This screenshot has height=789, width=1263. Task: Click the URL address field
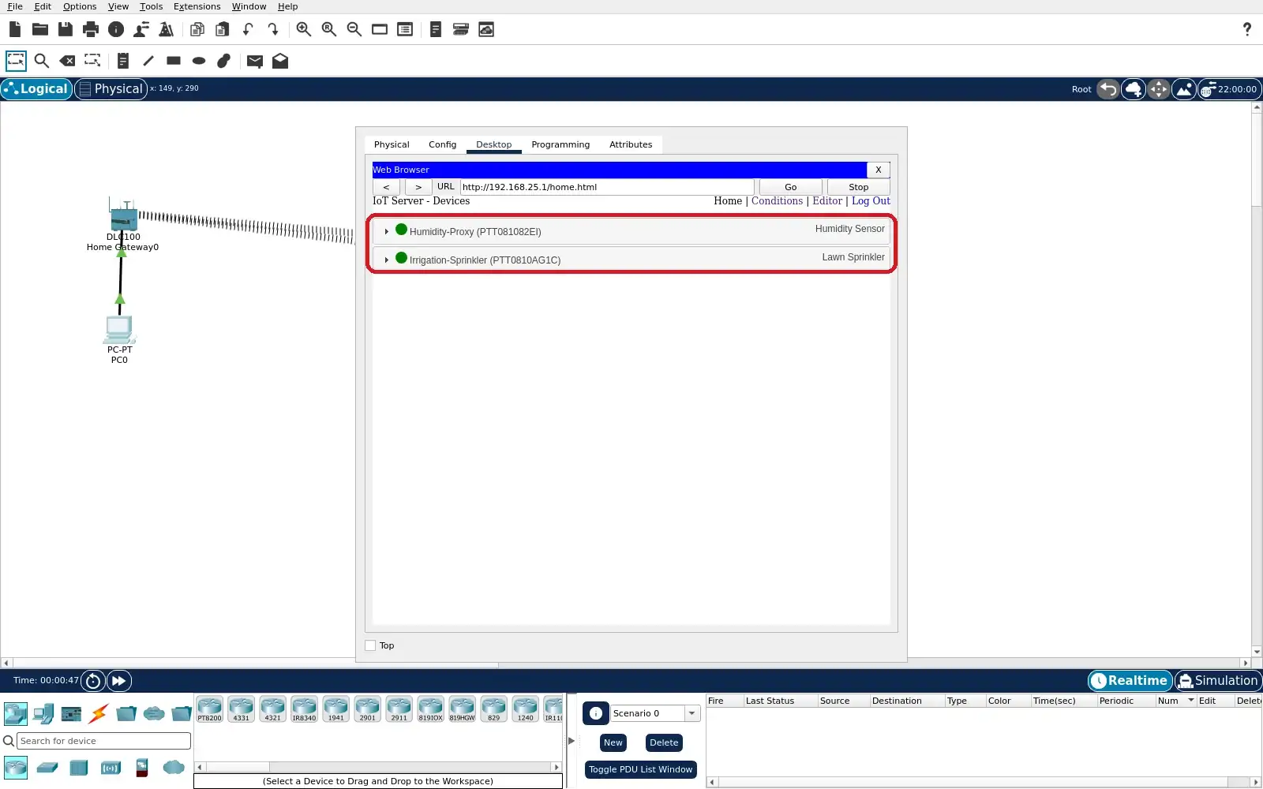pos(607,187)
